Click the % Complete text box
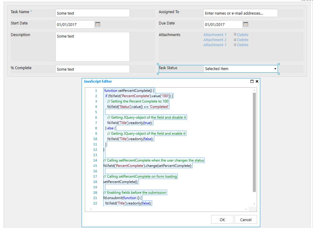The image size is (313, 228). pos(92,69)
